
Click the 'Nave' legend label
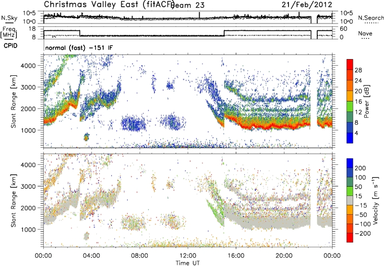(365, 34)
